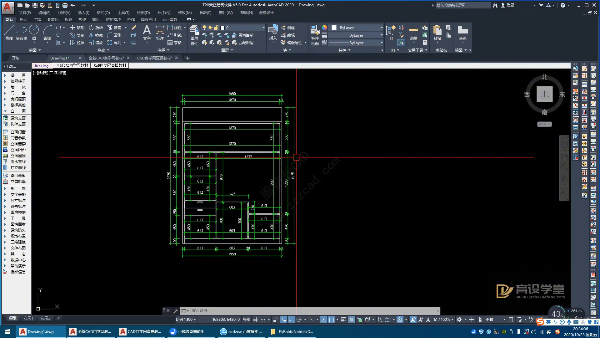Click the 置为当前 (Make Current) layer icon
The height and width of the screenshot is (338, 600).
point(242,35)
